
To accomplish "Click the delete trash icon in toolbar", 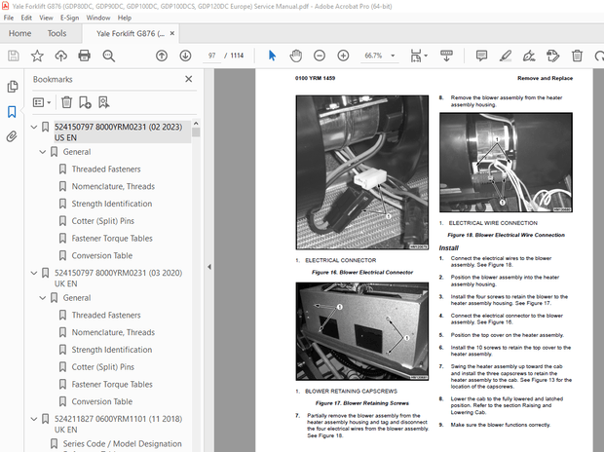I will point(577,56).
